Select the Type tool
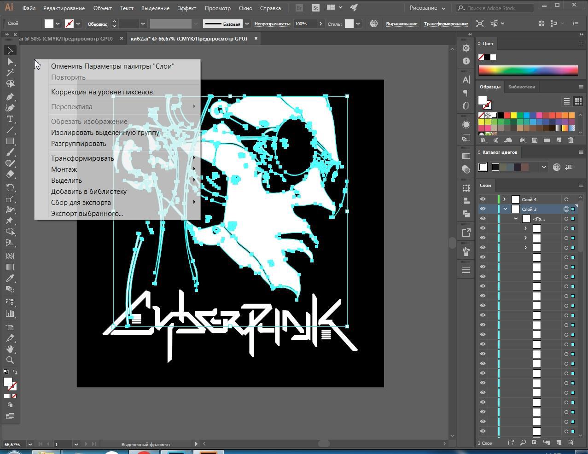Image resolution: width=588 pixels, height=454 pixels. click(x=10, y=119)
